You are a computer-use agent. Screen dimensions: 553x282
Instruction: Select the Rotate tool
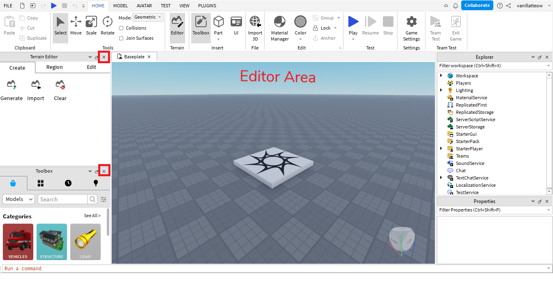[108, 26]
